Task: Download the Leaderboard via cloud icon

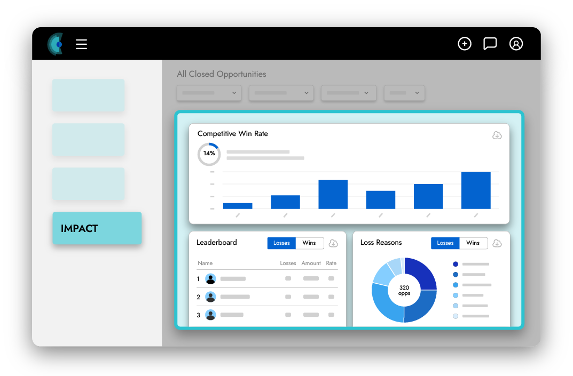Action: coord(333,243)
